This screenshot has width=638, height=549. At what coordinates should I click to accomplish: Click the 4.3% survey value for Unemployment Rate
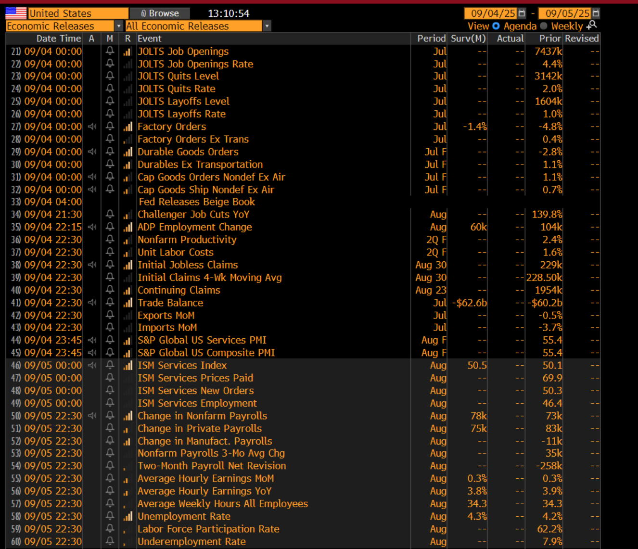coord(477,516)
